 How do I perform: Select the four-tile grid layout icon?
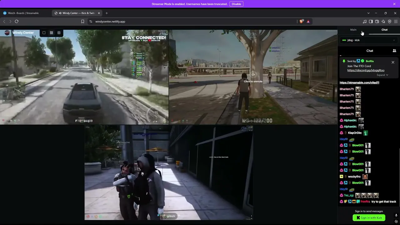52,33
